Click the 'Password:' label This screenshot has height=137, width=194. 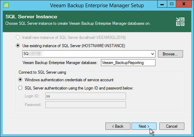(33, 105)
